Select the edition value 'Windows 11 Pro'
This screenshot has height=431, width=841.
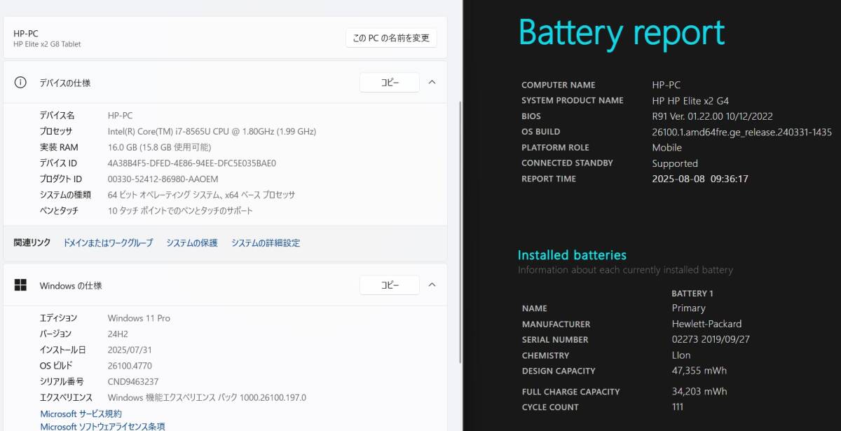click(139, 318)
